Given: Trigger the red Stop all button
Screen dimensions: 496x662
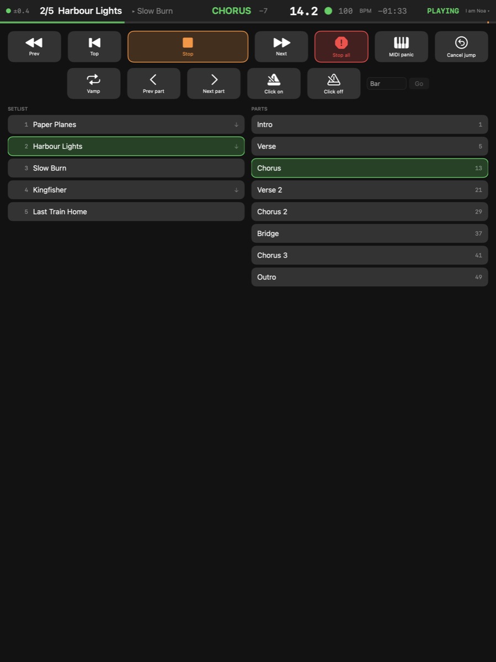Looking at the screenshot, I should point(342,46).
